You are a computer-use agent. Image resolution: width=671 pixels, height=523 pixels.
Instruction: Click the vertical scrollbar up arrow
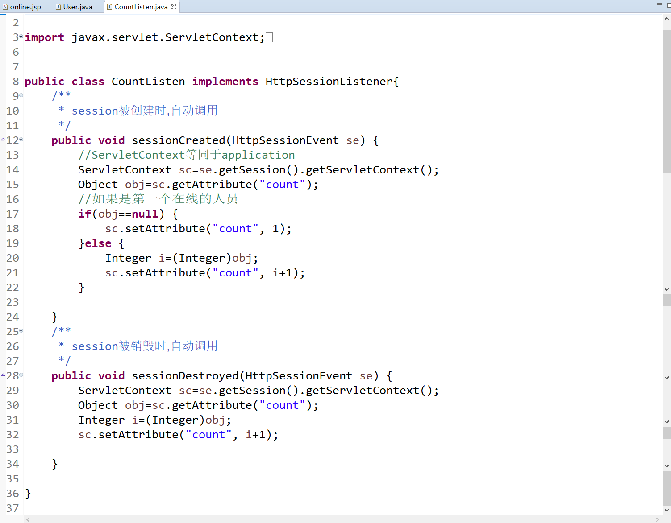coord(667,19)
